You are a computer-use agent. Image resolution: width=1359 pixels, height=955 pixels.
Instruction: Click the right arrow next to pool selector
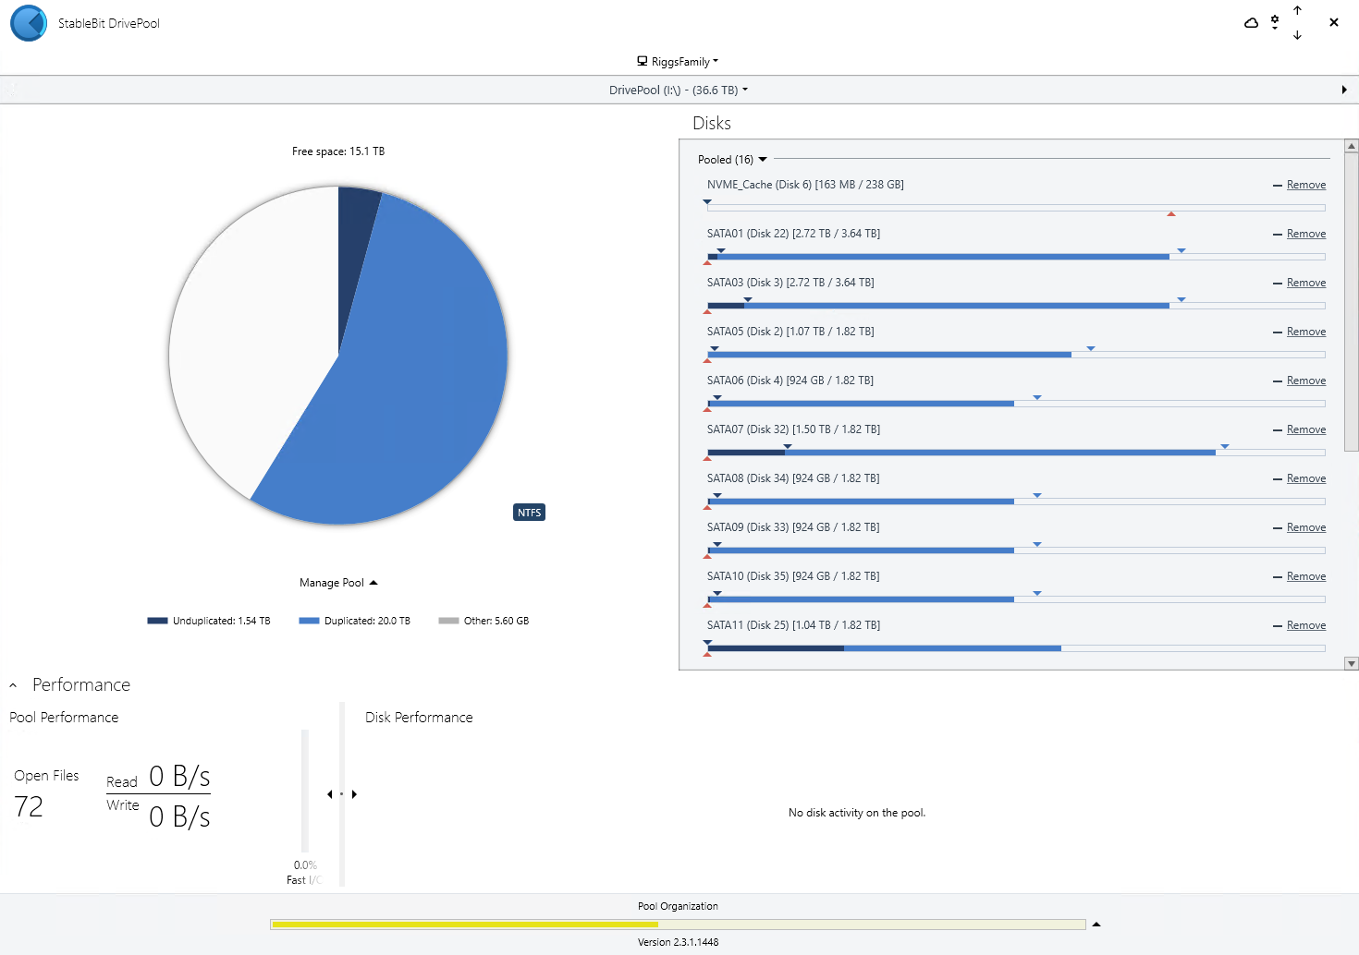point(1343,90)
